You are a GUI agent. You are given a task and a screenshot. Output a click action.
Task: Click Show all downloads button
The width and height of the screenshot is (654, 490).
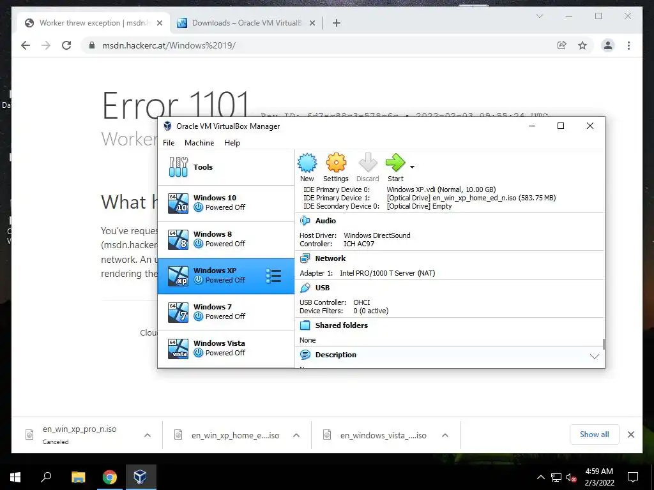click(x=595, y=434)
